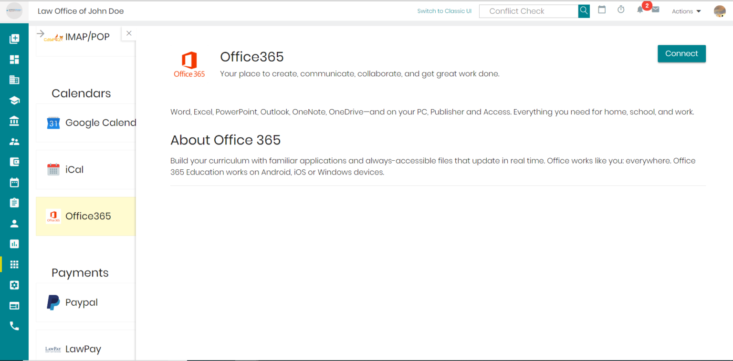Open the apps grid icon in sidebar
This screenshot has width=733, height=361.
click(14, 265)
